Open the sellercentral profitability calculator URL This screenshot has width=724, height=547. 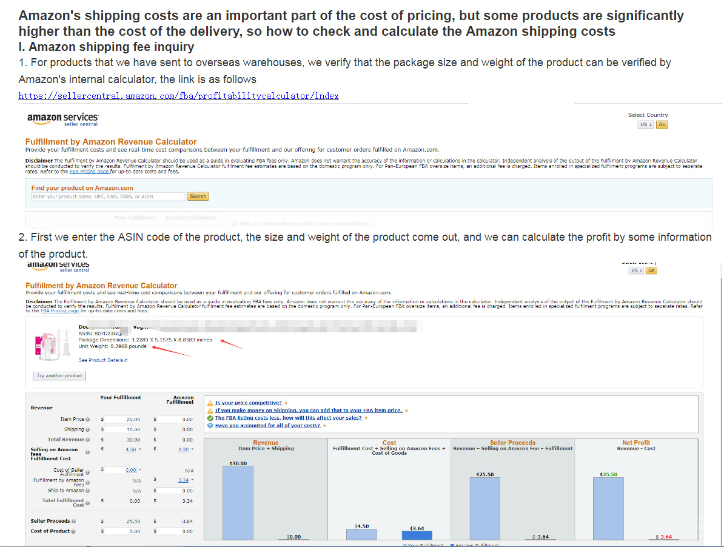(x=179, y=96)
